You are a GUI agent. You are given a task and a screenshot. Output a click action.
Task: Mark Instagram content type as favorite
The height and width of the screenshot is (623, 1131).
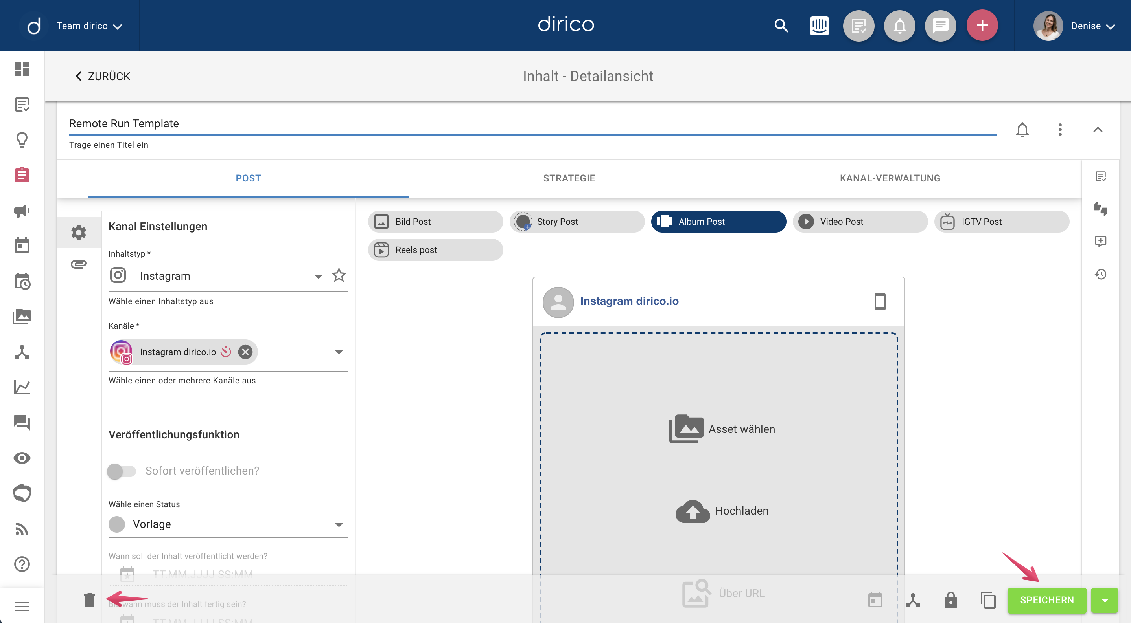(x=339, y=275)
